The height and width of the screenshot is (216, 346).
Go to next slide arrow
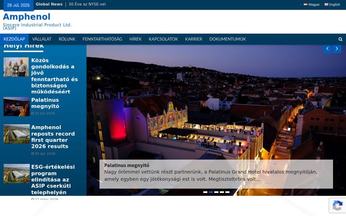click(337, 48)
